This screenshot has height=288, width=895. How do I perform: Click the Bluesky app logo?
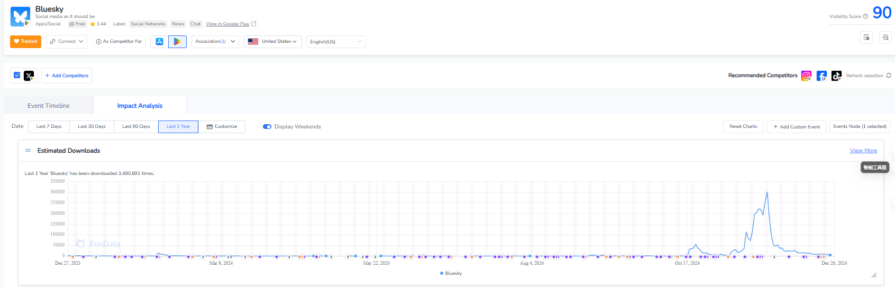20,16
